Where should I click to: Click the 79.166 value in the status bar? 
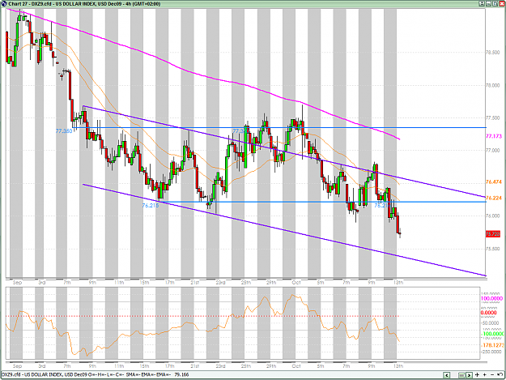click(181, 375)
